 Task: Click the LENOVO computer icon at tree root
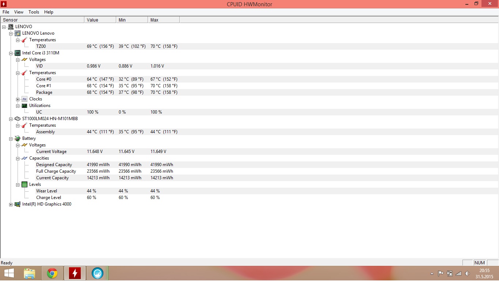pyautogui.click(x=11, y=27)
